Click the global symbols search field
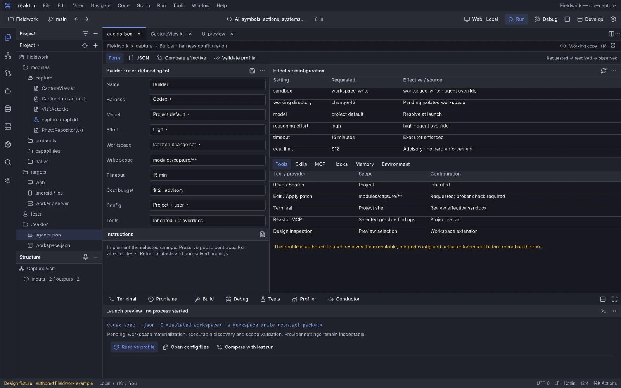 [266, 19]
